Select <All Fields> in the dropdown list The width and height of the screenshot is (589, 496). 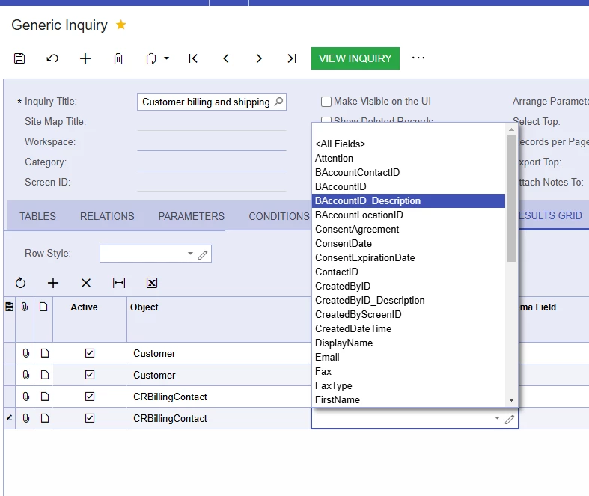pos(409,144)
